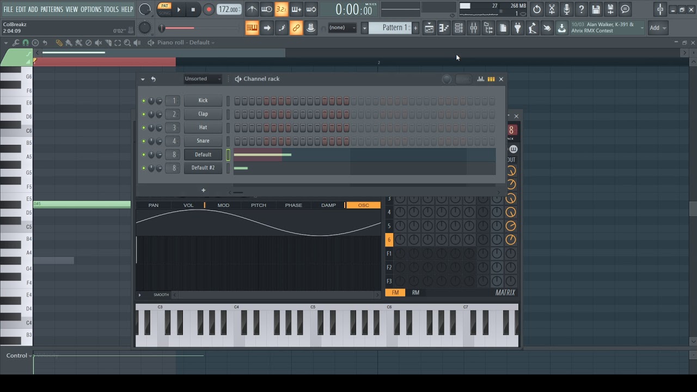
Task: Expand the Add news panel dropdown
Action: pyautogui.click(x=658, y=28)
